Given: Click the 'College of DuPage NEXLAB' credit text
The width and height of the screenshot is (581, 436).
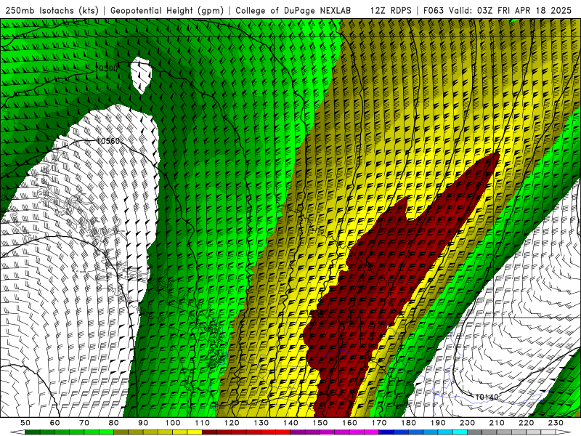Looking at the screenshot, I should coord(293,11).
